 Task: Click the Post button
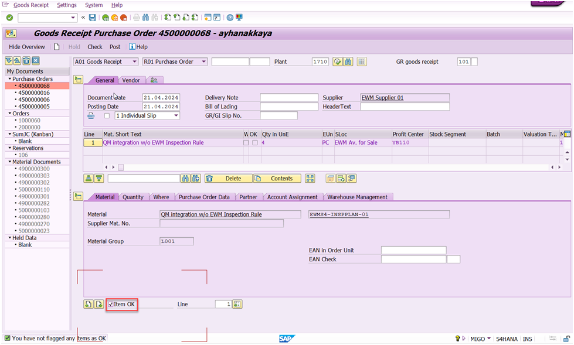(x=115, y=47)
